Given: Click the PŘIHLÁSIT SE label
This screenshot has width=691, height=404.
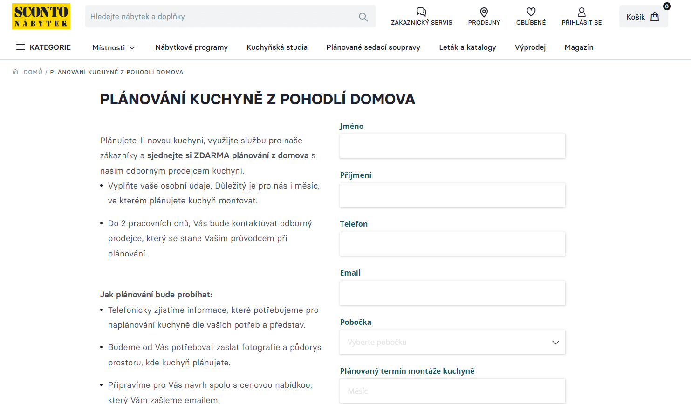Looking at the screenshot, I should coord(582,22).
